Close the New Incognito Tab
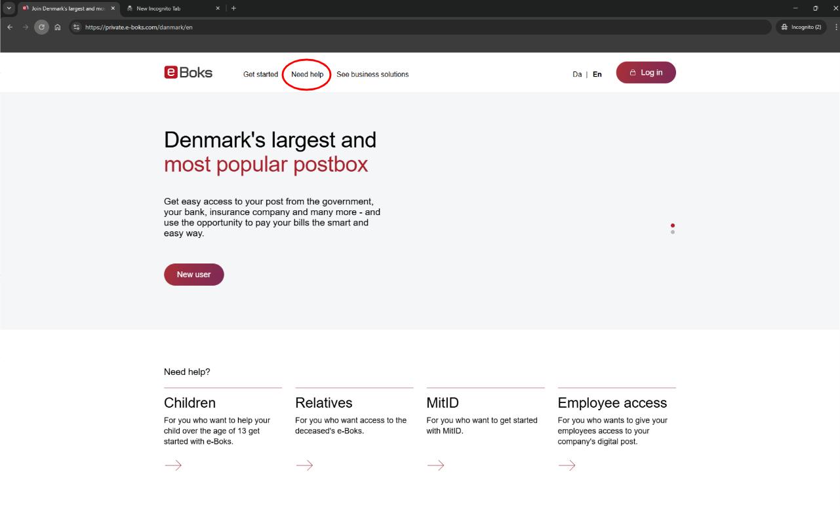Image resolution: width=840 pixels, height=506 pixels. [218, 8]
